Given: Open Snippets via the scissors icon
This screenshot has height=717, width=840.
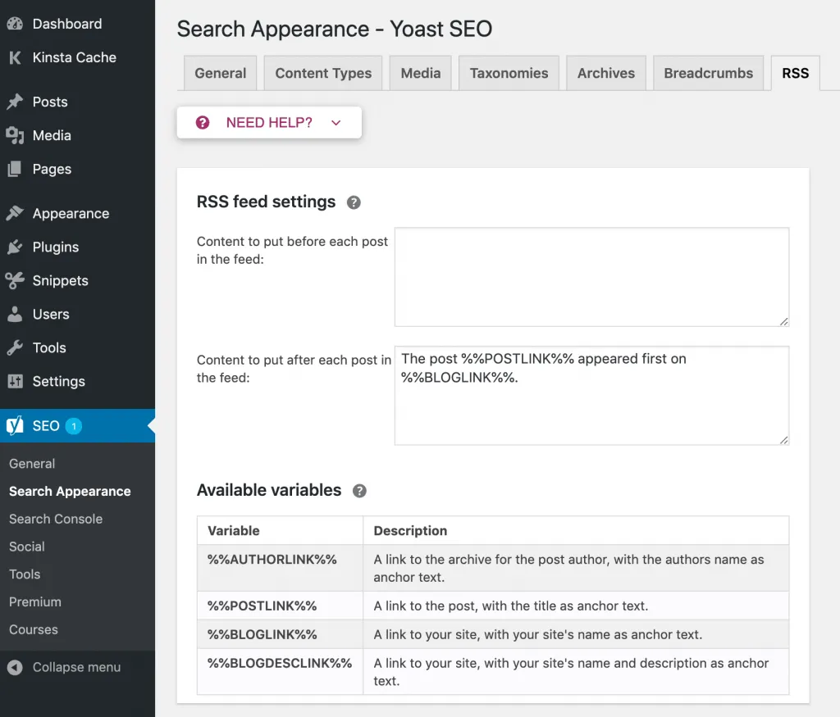Looking at the screenshot, I should 15,280.
